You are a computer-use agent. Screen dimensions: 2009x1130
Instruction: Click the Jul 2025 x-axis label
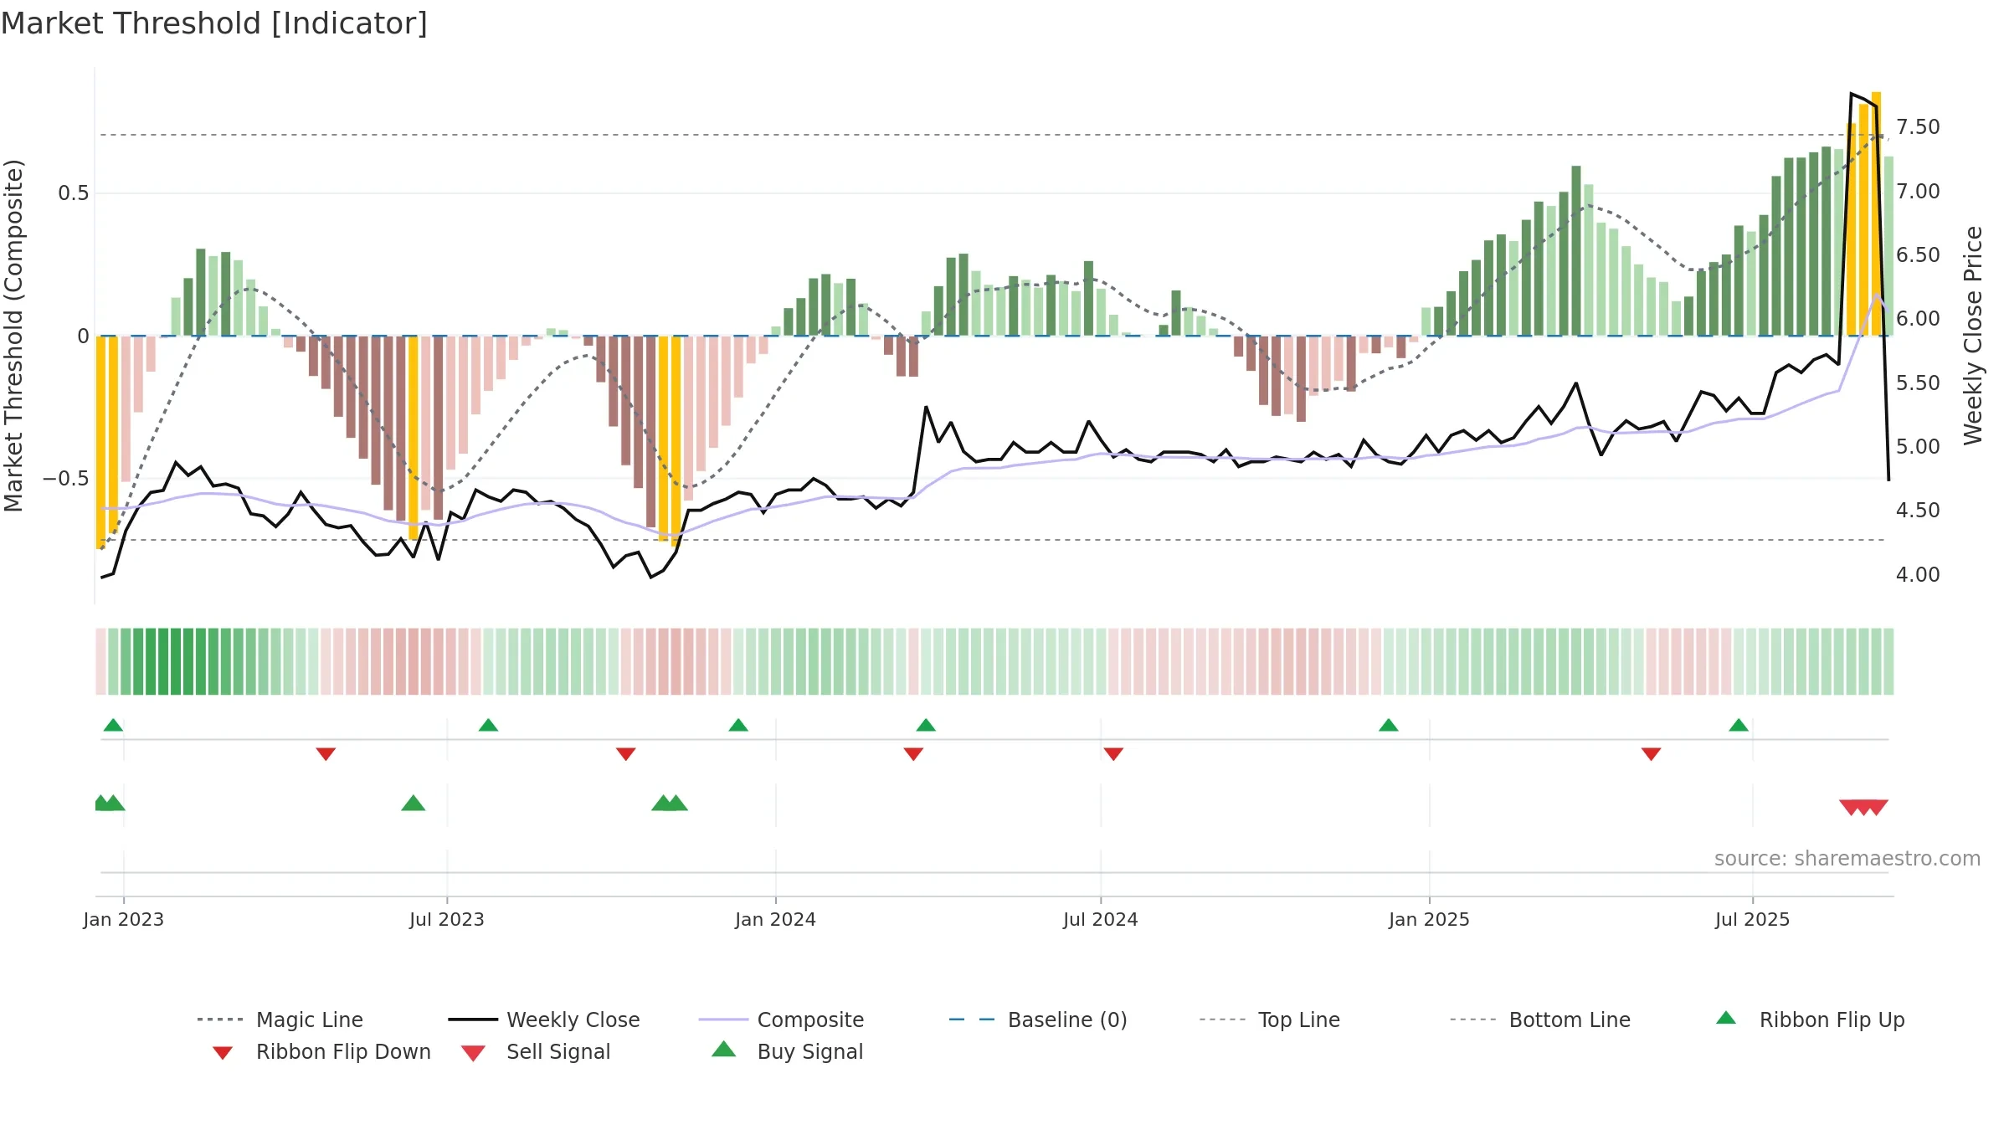point(1753,919)
